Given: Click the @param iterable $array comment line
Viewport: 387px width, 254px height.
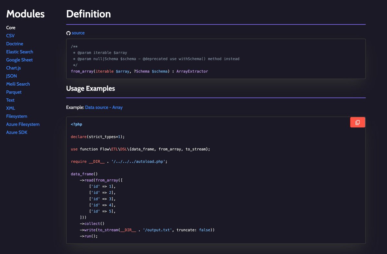Looking at the screenshot, I should (x=100, y=53).
